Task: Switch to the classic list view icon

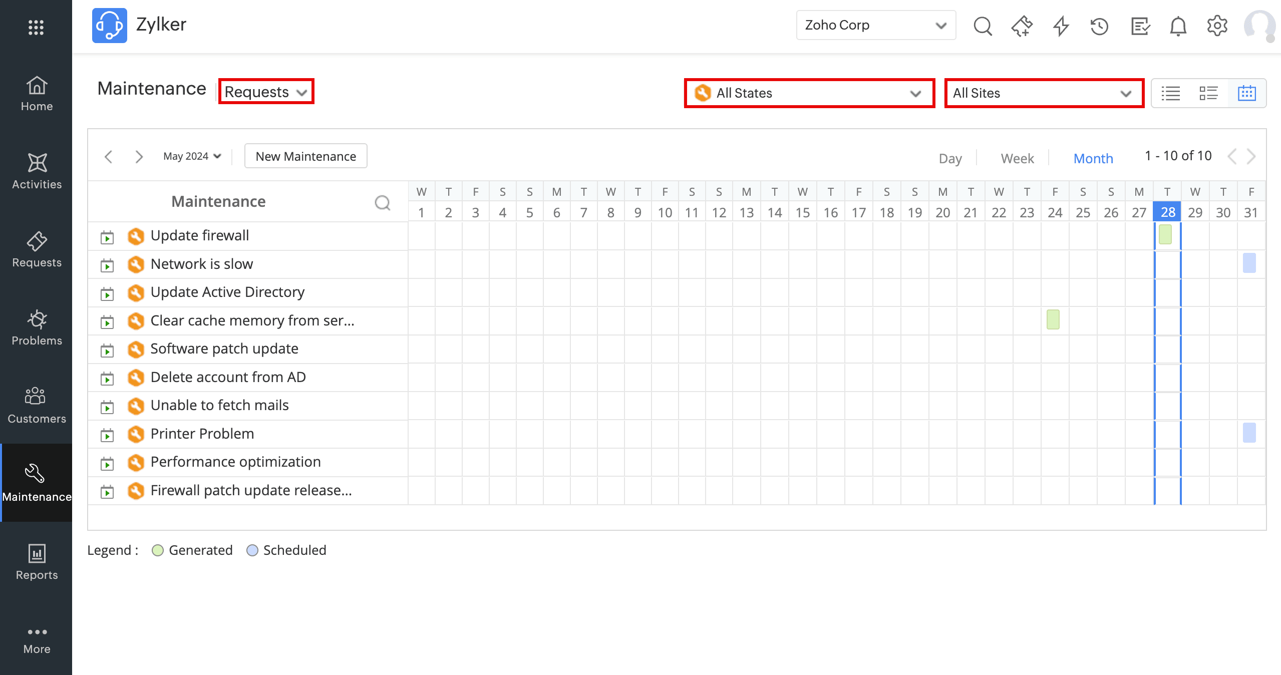Action: [1170, 93]
